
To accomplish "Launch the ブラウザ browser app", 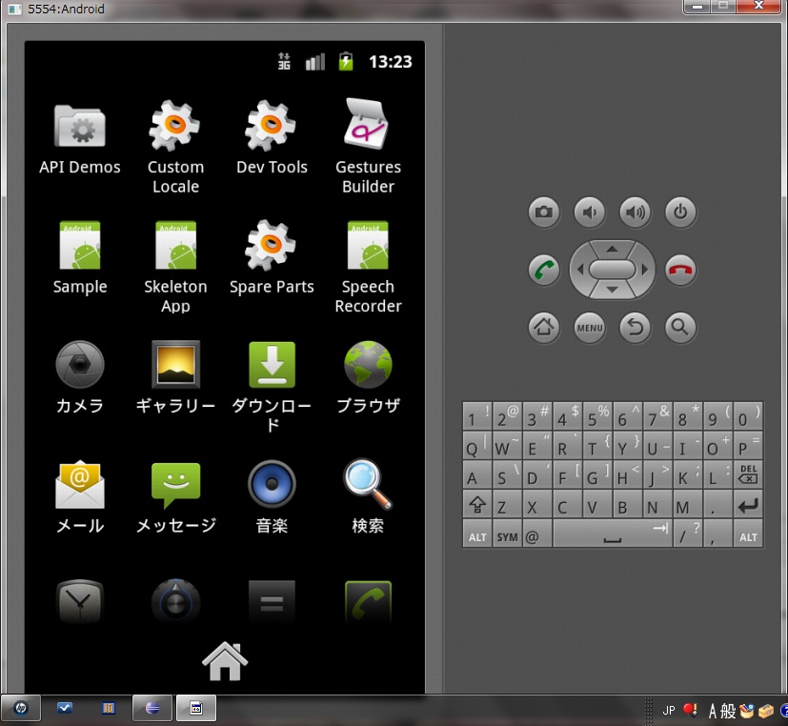I will click(368, 377).
